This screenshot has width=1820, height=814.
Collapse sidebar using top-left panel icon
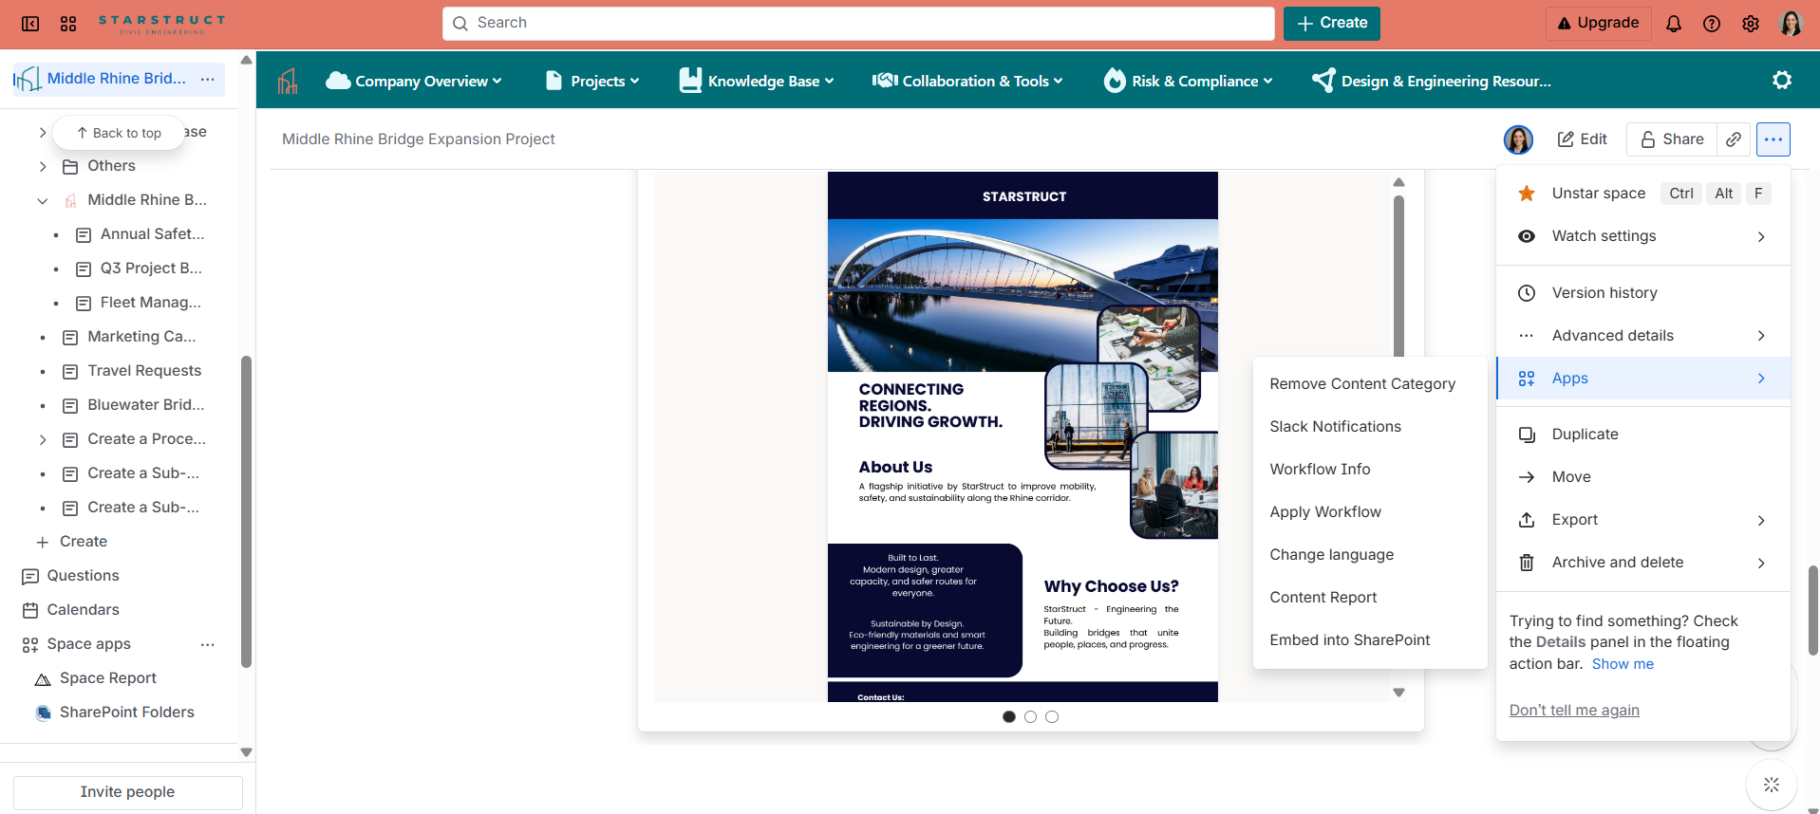pyautogui.click(x=30, y=24)
